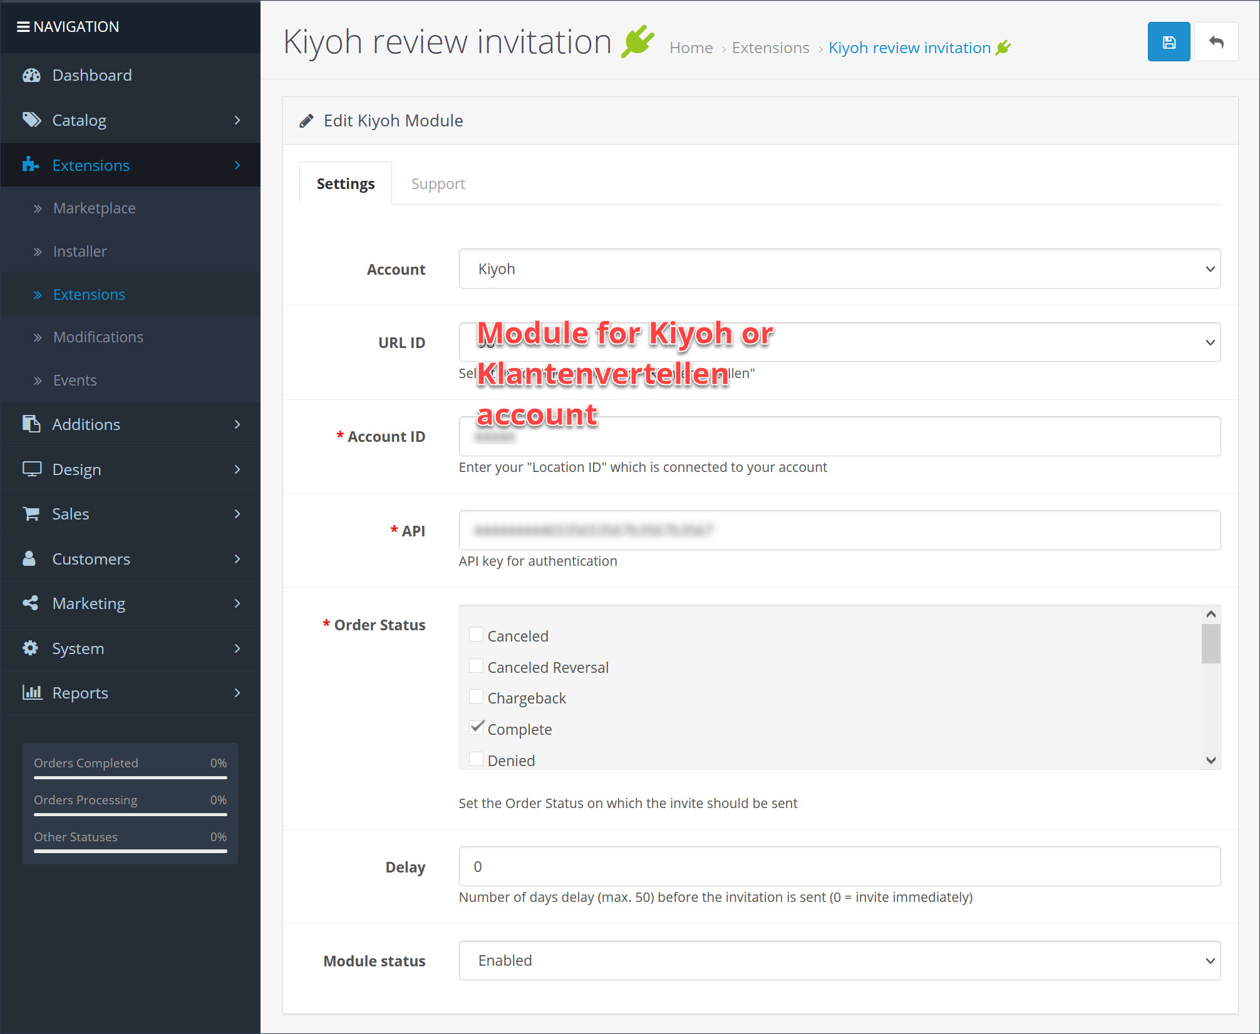Screen dimensions: 1260x1034
Task: Expand the Reports menu chevron
Action: point(237,692)
